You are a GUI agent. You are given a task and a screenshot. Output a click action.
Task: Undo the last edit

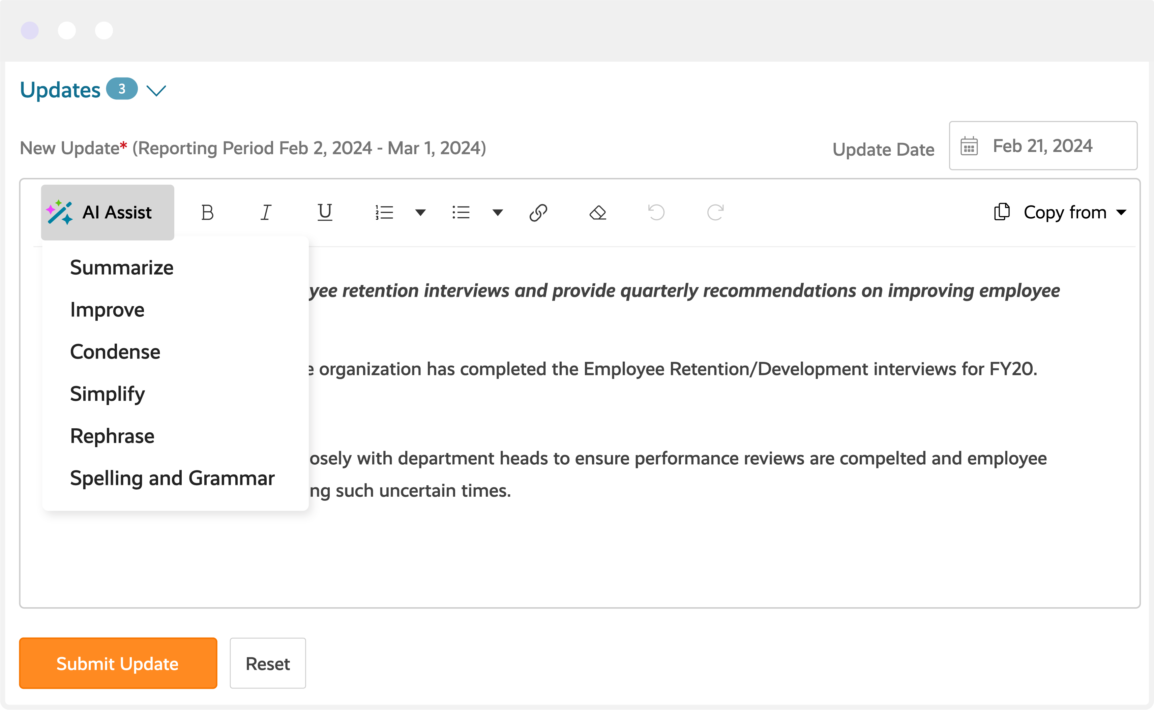coord(656,212)
